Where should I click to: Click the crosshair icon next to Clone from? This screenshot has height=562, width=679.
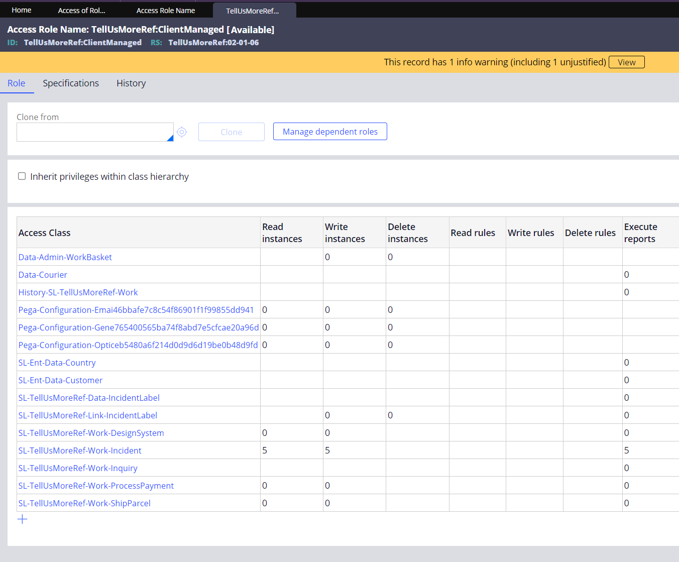pos(182,132)
